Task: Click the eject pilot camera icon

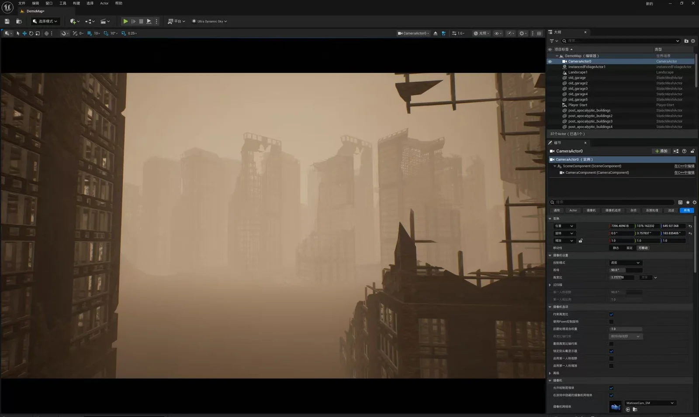Action: click(x=435, y=33)
